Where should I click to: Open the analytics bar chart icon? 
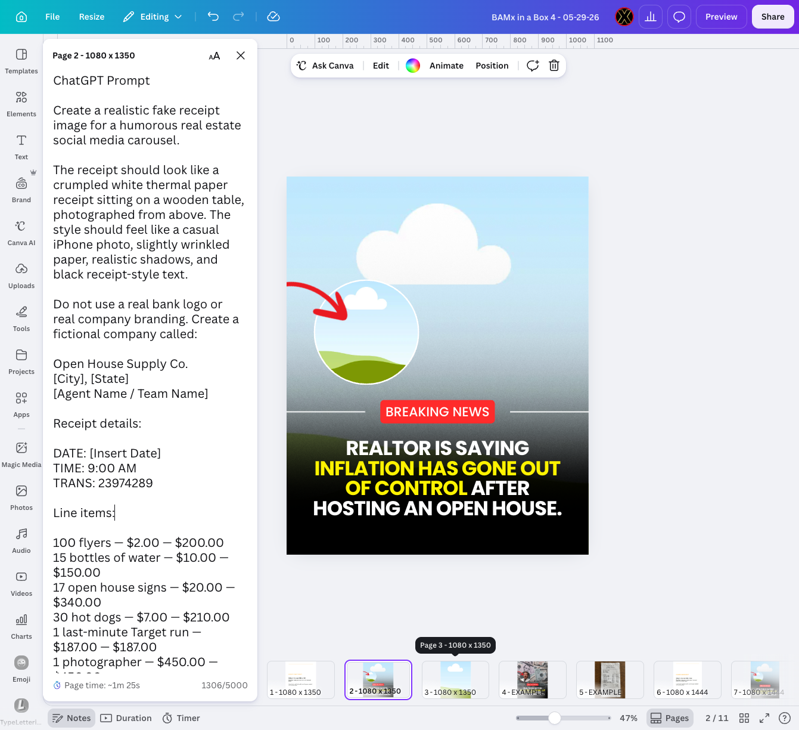pos(651,17)
